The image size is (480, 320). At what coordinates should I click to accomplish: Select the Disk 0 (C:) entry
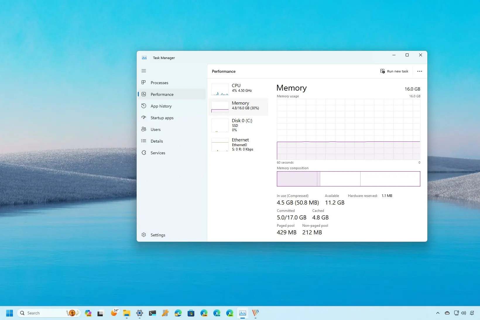point(238,125)
